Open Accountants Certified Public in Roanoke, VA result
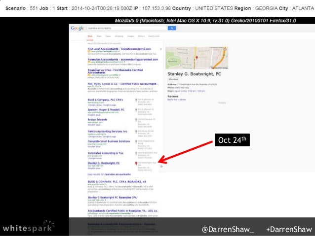 point(123,211)
